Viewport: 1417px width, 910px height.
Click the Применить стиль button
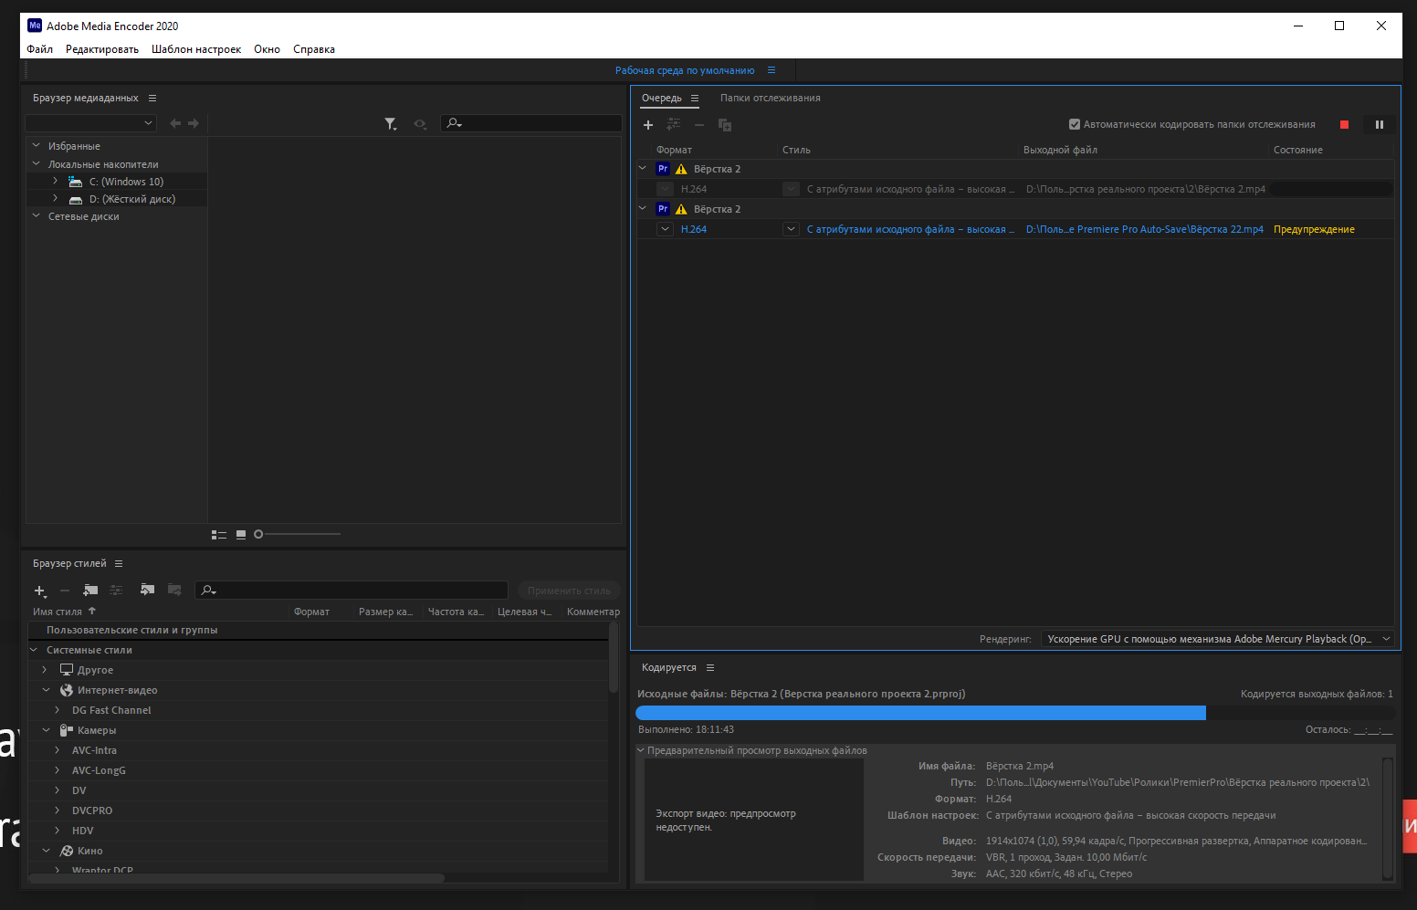click(x=569, y=591)
